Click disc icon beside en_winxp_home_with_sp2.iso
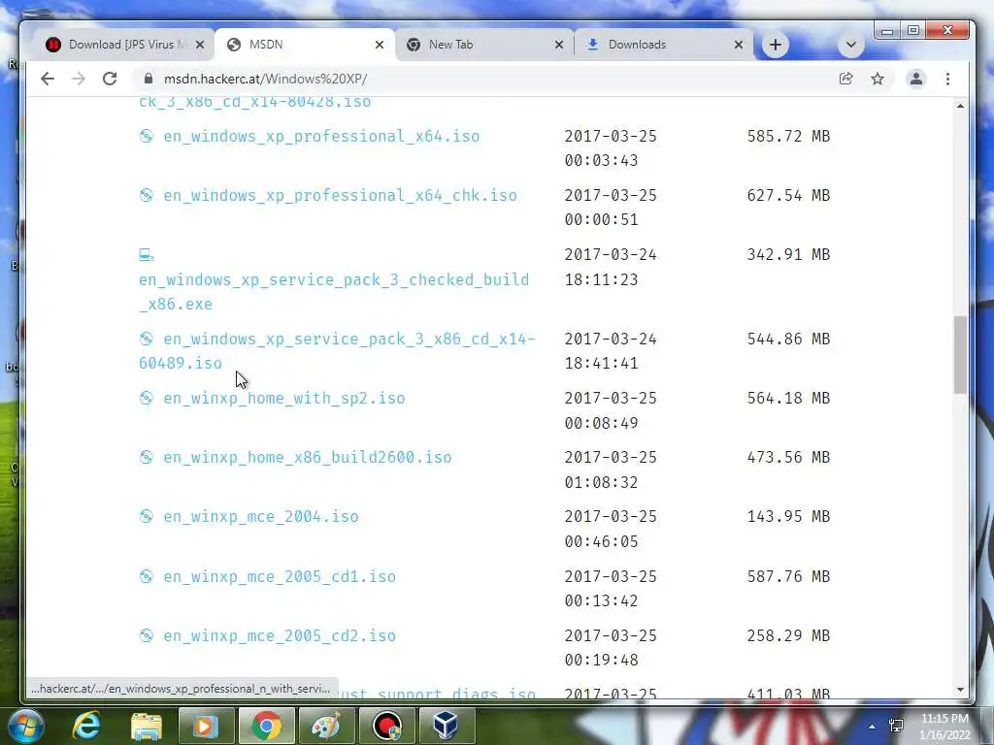Screen dimensions: 994x745 tap(147, 397)
